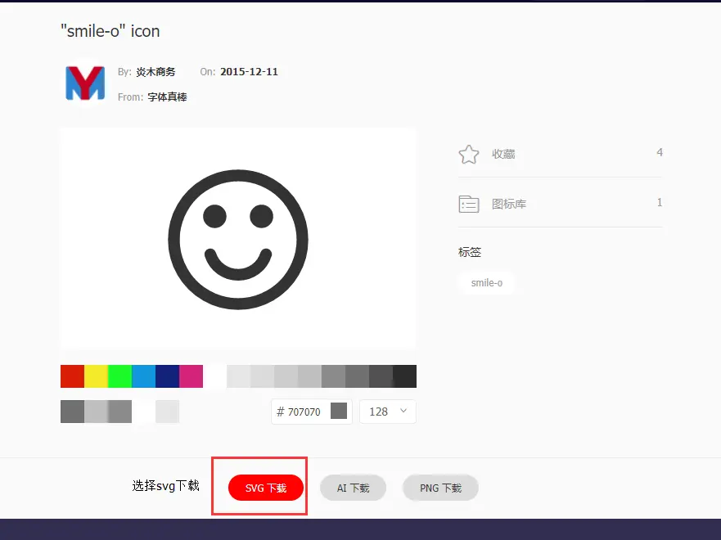Image resolution: width=721 pixels, height=540 pixels.
Task: Open the smile-o tag
Action: tap(486, 281)
